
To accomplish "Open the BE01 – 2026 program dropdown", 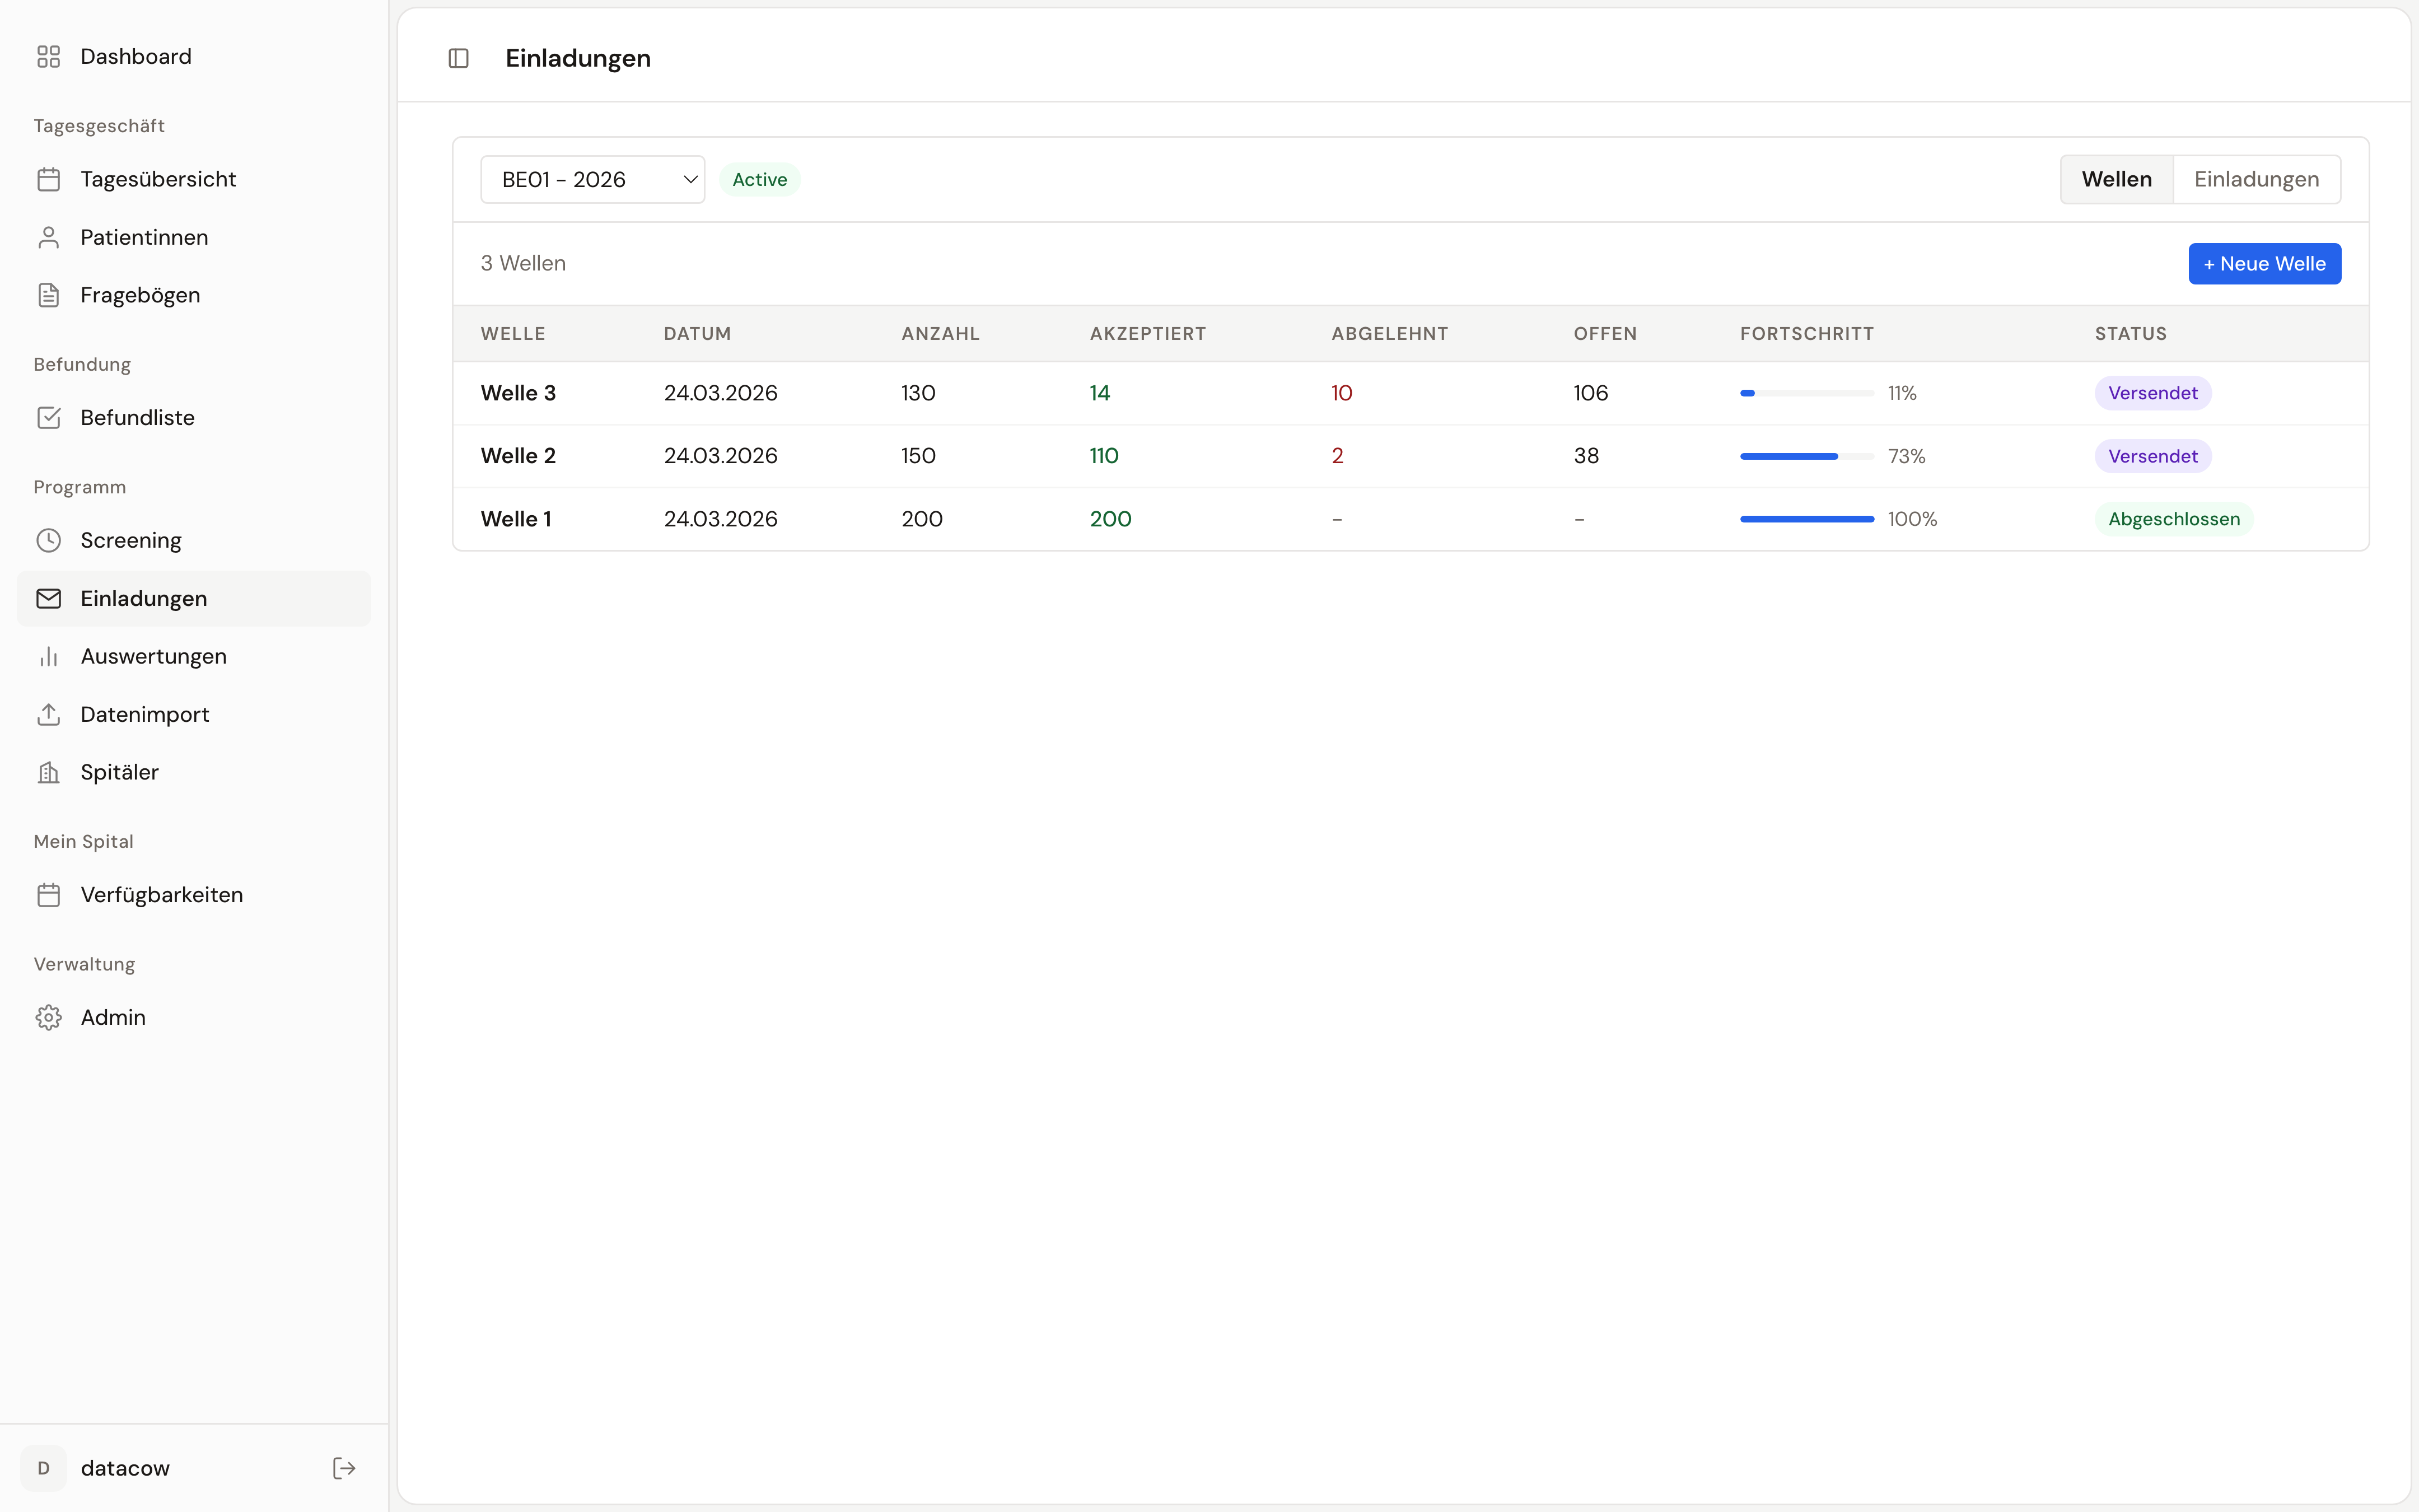I will click(592, 179).
